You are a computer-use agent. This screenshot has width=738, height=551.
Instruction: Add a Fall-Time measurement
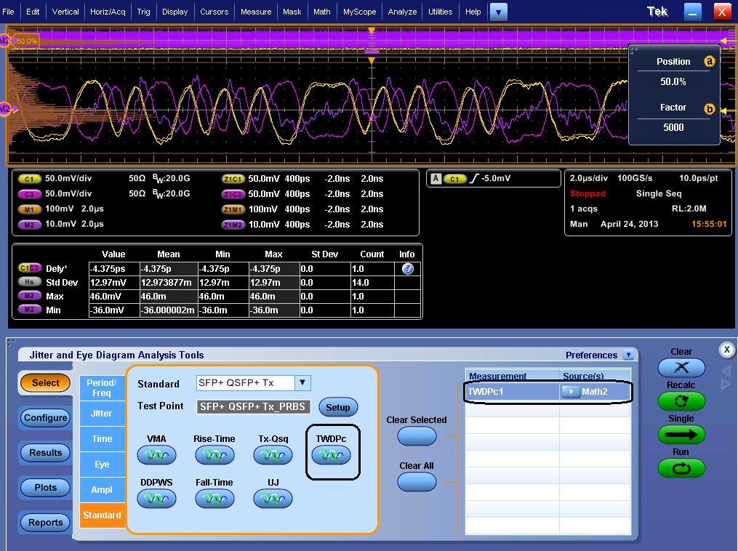(214, 498)
